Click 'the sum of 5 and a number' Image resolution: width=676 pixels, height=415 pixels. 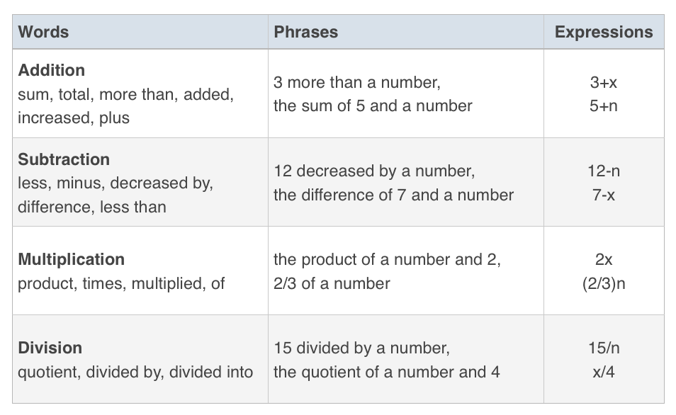(x=373, y=106)
